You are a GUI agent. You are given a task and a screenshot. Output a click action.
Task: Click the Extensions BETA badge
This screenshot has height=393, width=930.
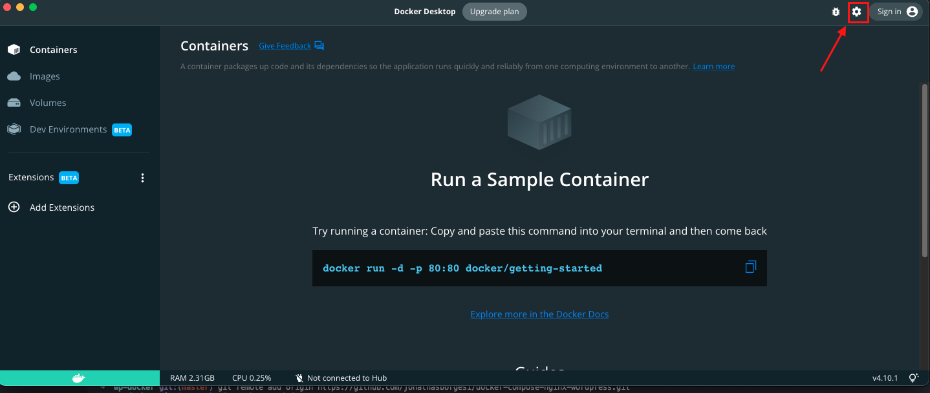point(69,178)
